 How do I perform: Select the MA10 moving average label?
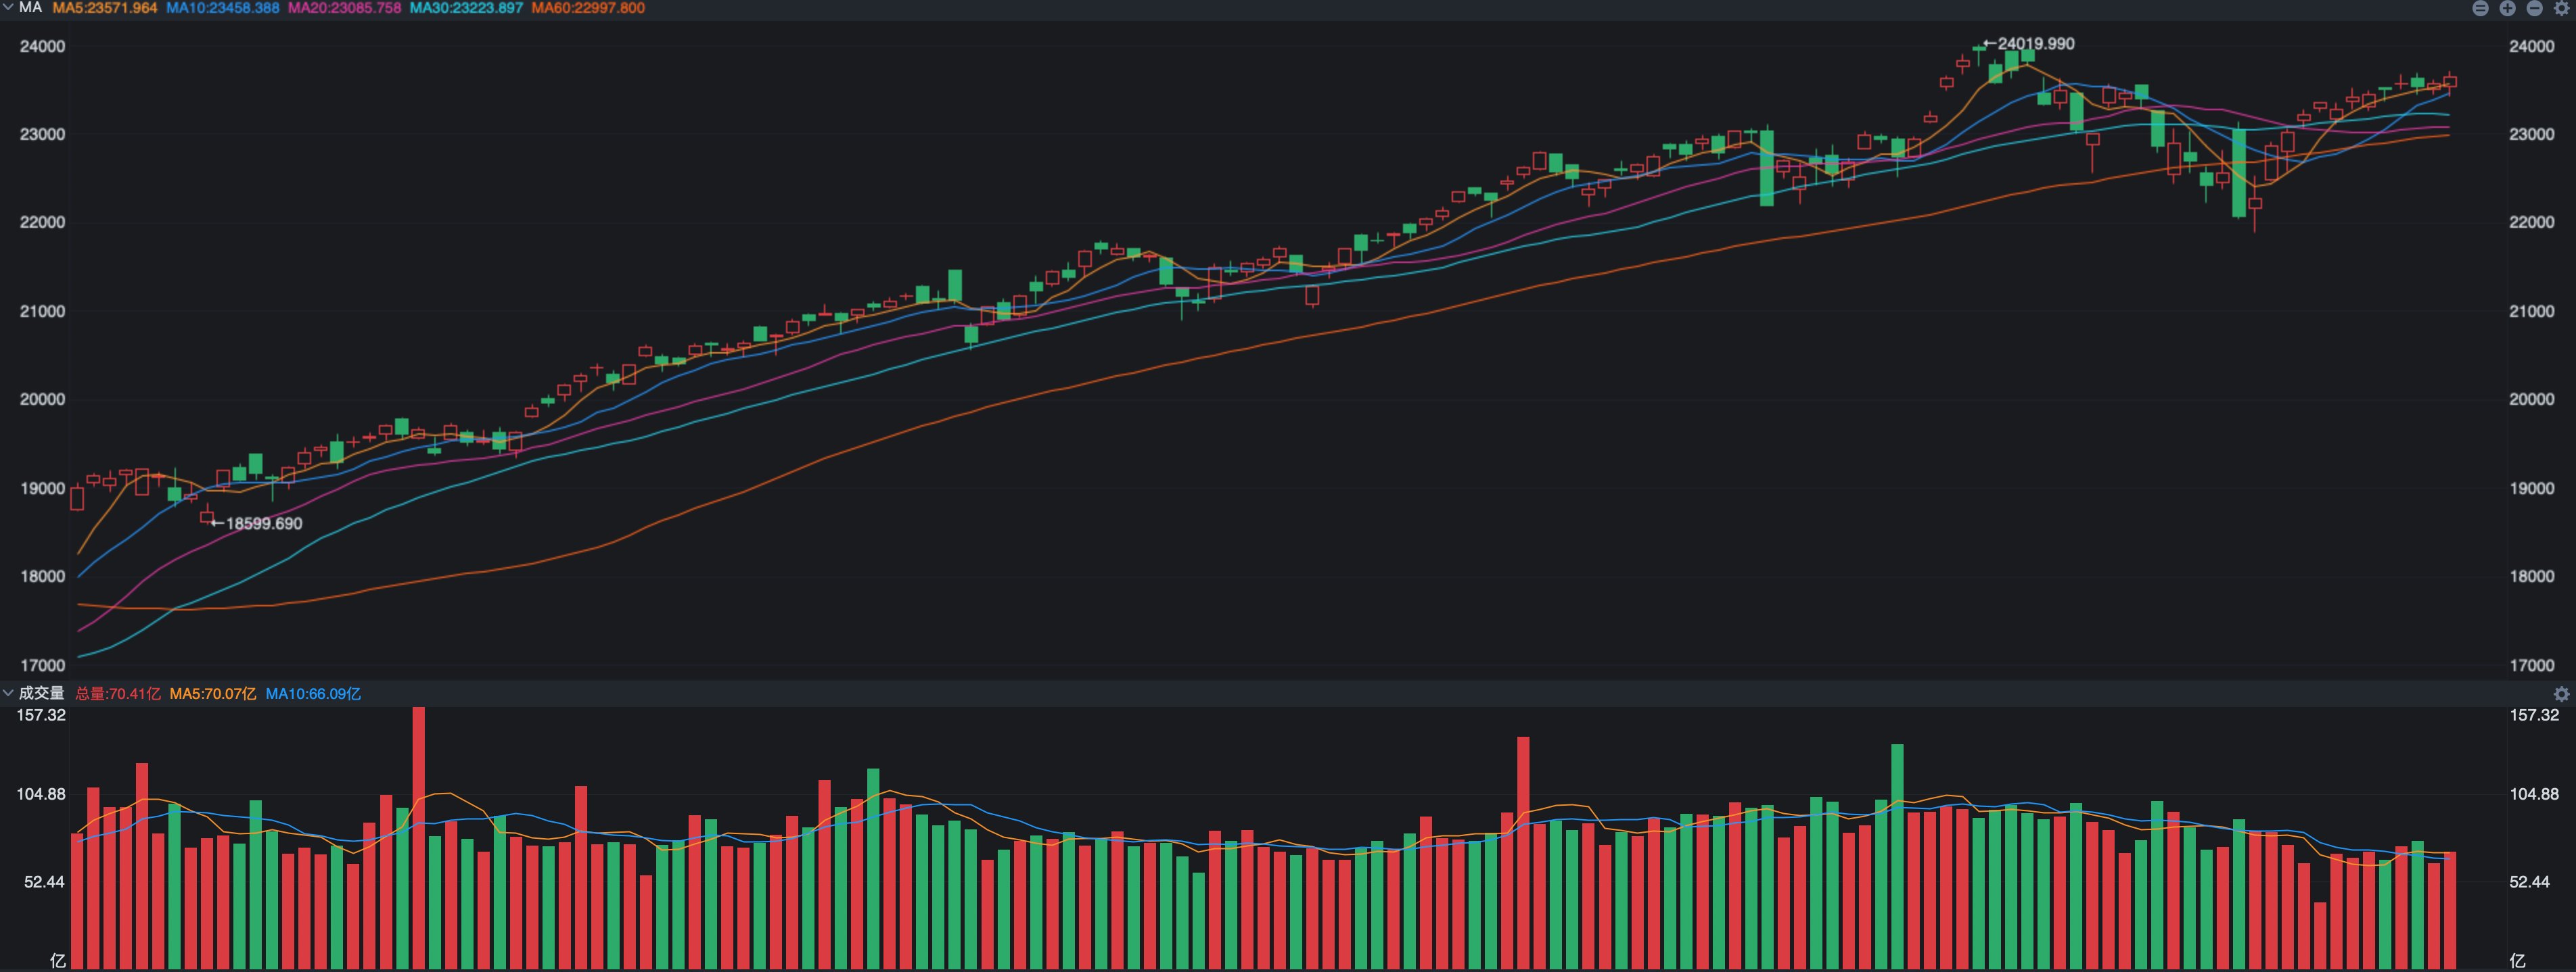pos(222,8)
